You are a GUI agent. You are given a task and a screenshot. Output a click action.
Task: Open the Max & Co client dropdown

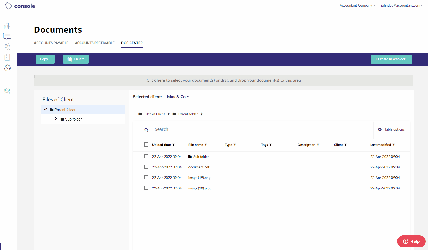click(x=178, y=97)
